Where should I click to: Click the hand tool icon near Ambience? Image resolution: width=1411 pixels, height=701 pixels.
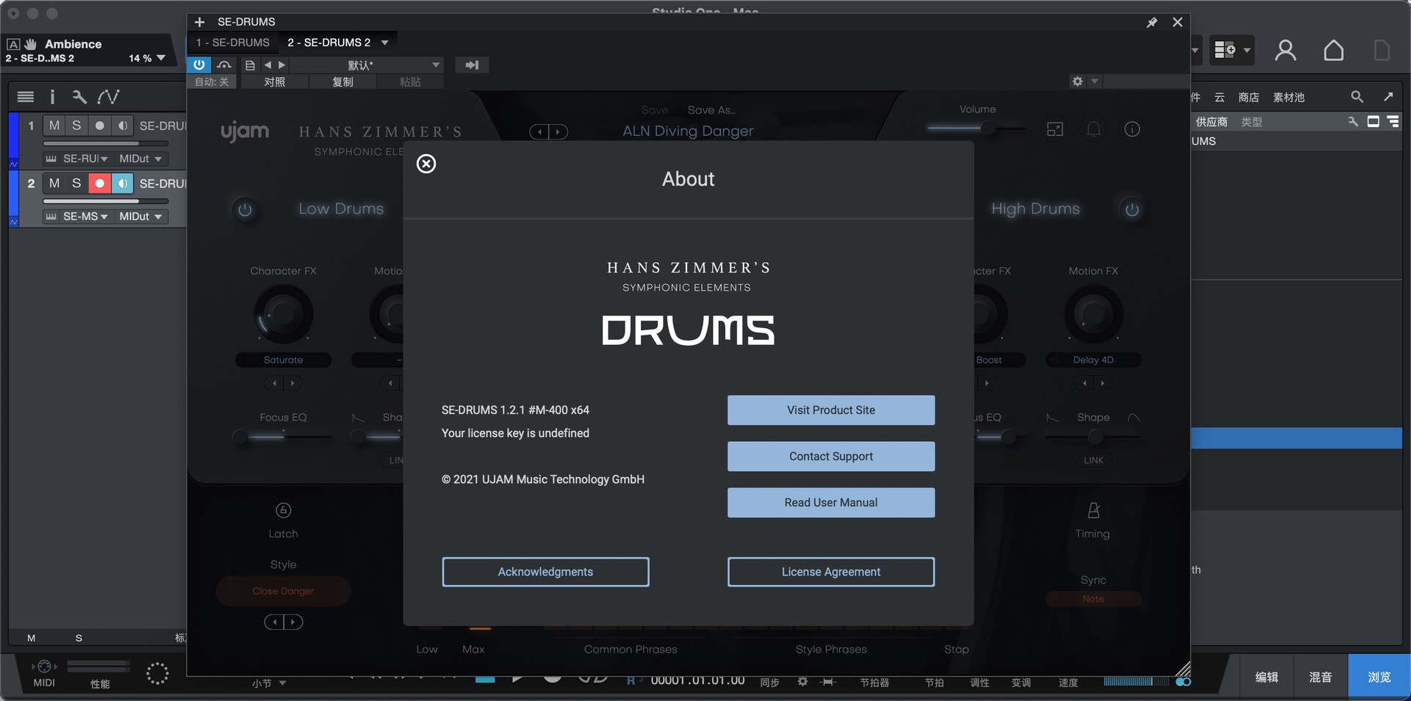pyautogui.click(x=31, y=44)
